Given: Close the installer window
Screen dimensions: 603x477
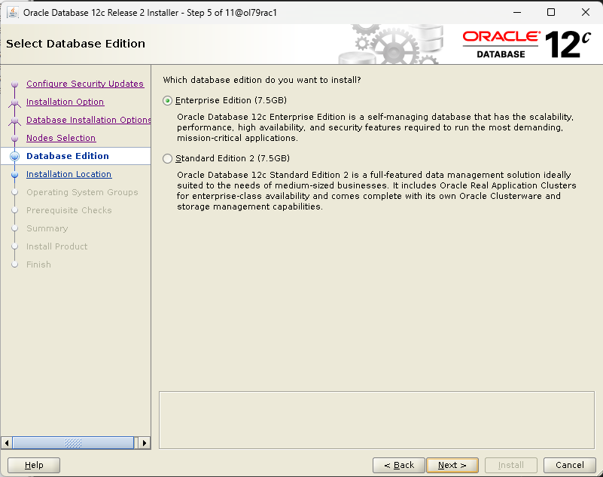Looking at the screenshot, I should click(586, 12).
